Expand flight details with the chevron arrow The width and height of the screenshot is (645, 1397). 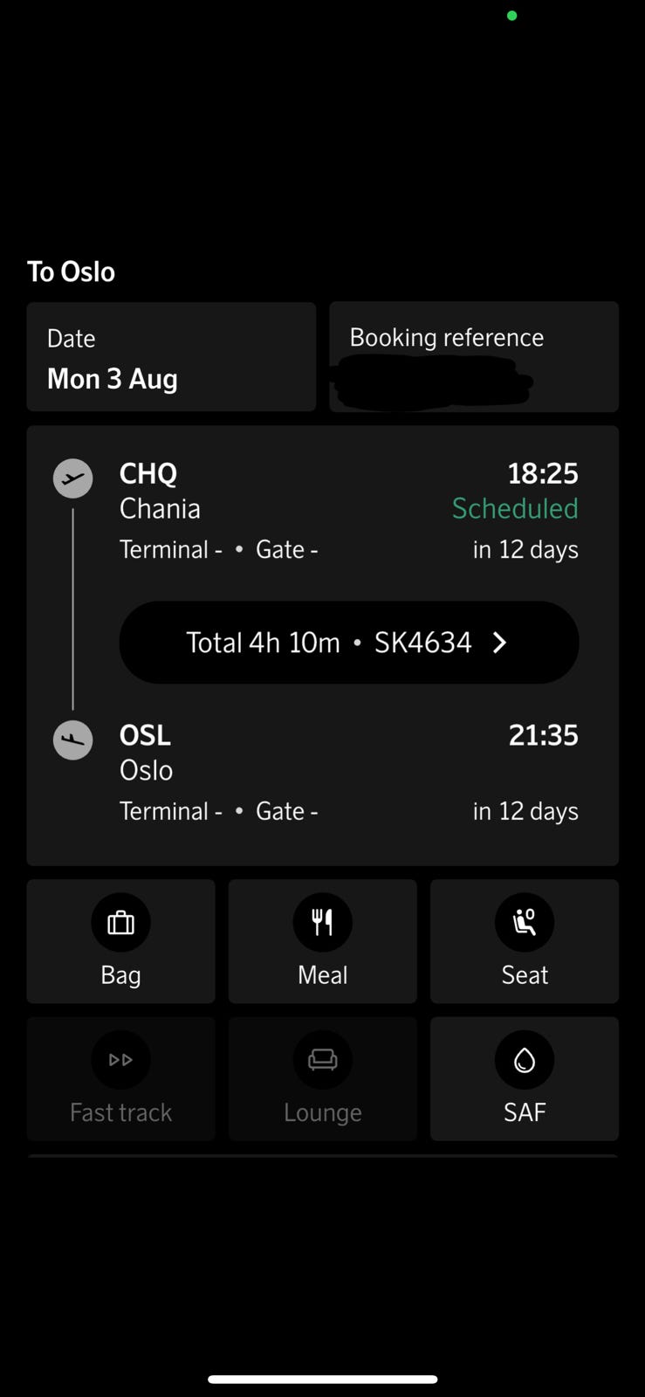499,643
